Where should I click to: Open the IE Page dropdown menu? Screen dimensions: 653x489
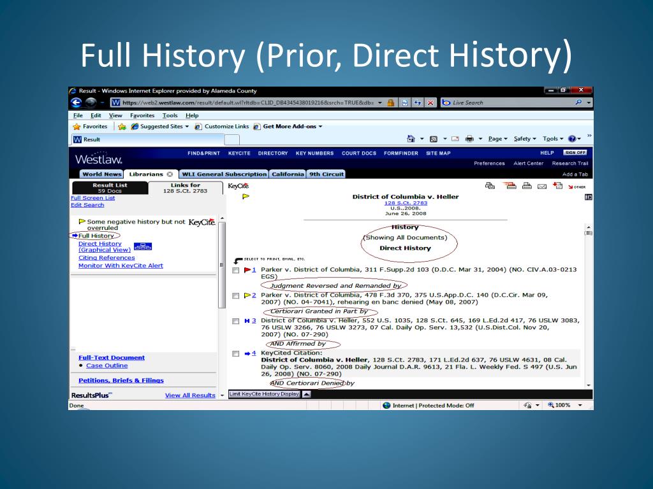click(x=497, y=139)
